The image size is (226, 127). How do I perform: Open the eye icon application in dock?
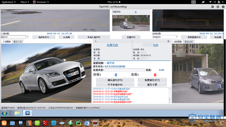pyautogui.click(x=62, y=123)
